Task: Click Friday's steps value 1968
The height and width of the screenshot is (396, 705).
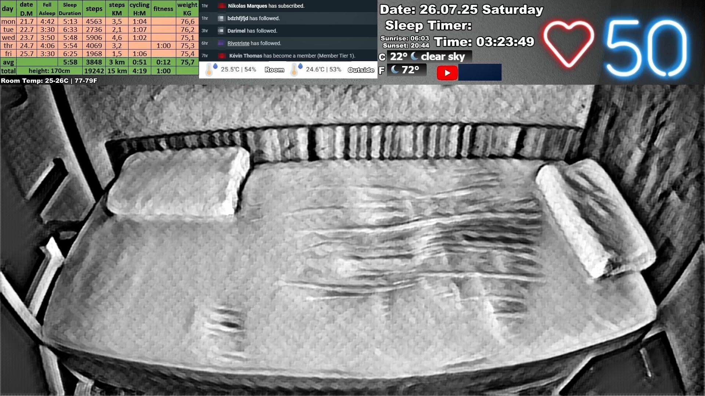Action: (x=94, y=54)
